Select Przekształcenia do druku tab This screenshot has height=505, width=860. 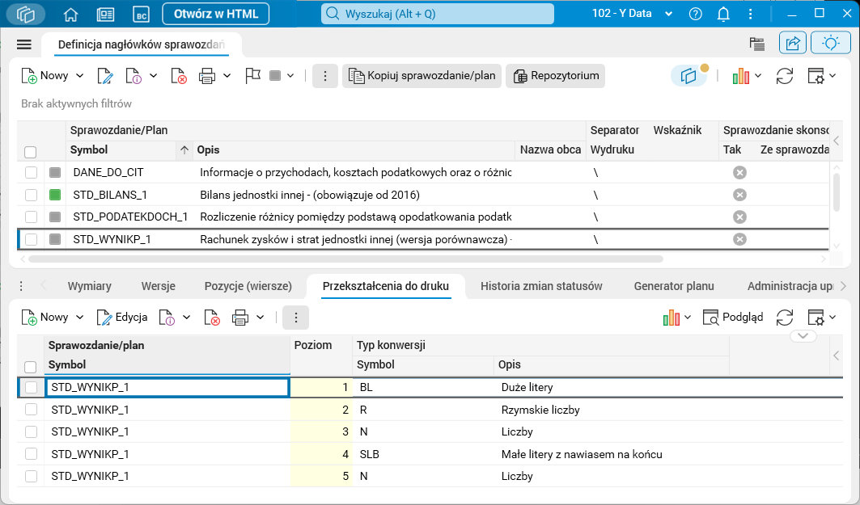pyautogui.click(x=386, y=286)
